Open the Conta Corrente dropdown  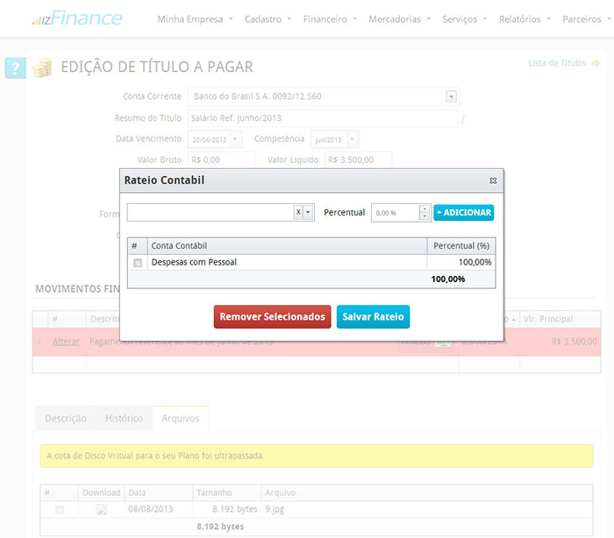[451, 96]
